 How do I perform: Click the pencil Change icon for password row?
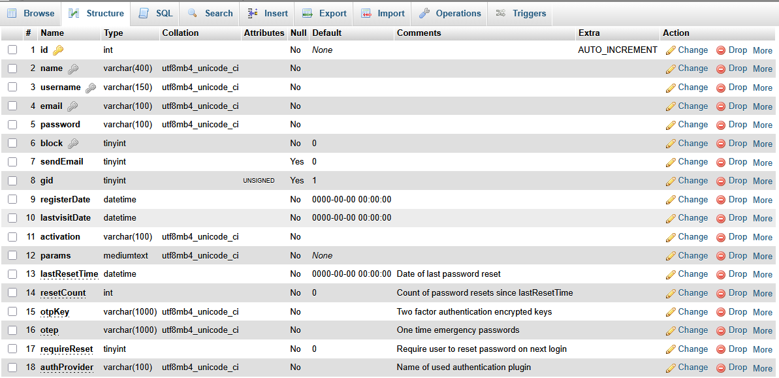pyautogui.click(x=671, y=125)
